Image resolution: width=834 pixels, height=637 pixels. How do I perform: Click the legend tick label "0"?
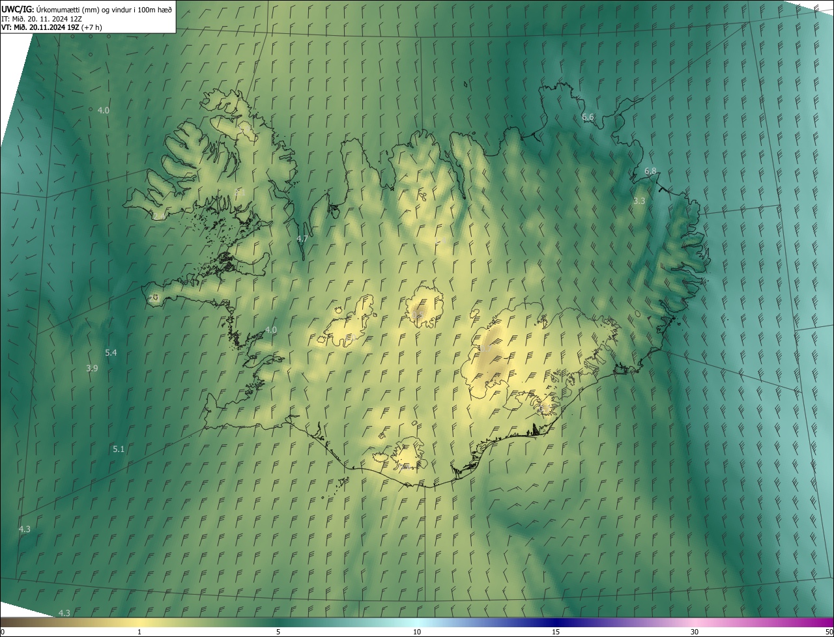pos(3,632)
